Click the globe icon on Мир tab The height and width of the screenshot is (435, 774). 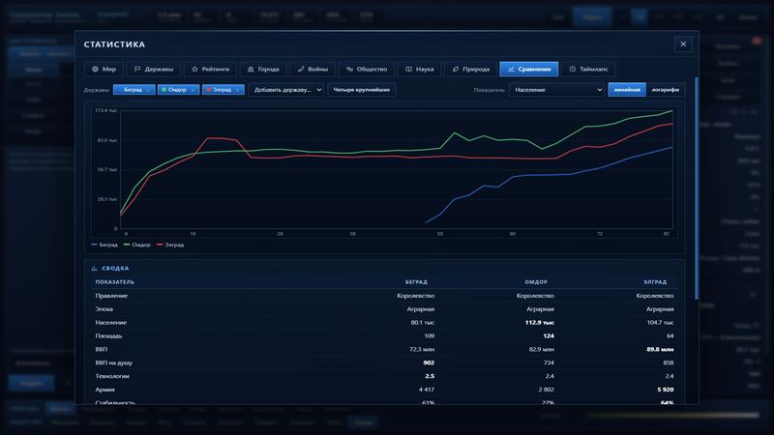click(95, 69)
